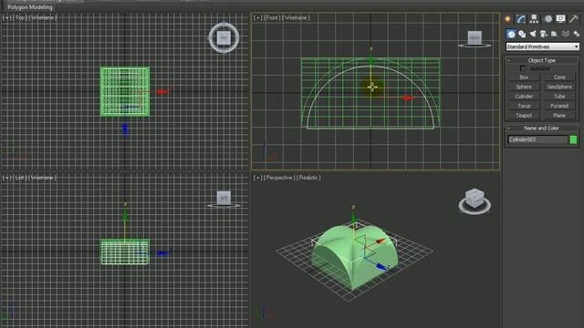The width and height of the screenshot is (584, 328).
Task: Open the Front viewport view label menu
Action: (272, 17)
